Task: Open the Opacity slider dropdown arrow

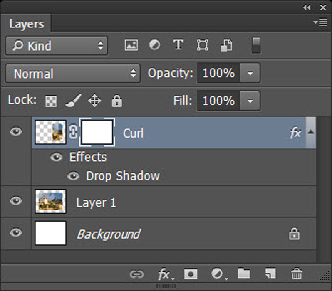Action: point(250,73)
